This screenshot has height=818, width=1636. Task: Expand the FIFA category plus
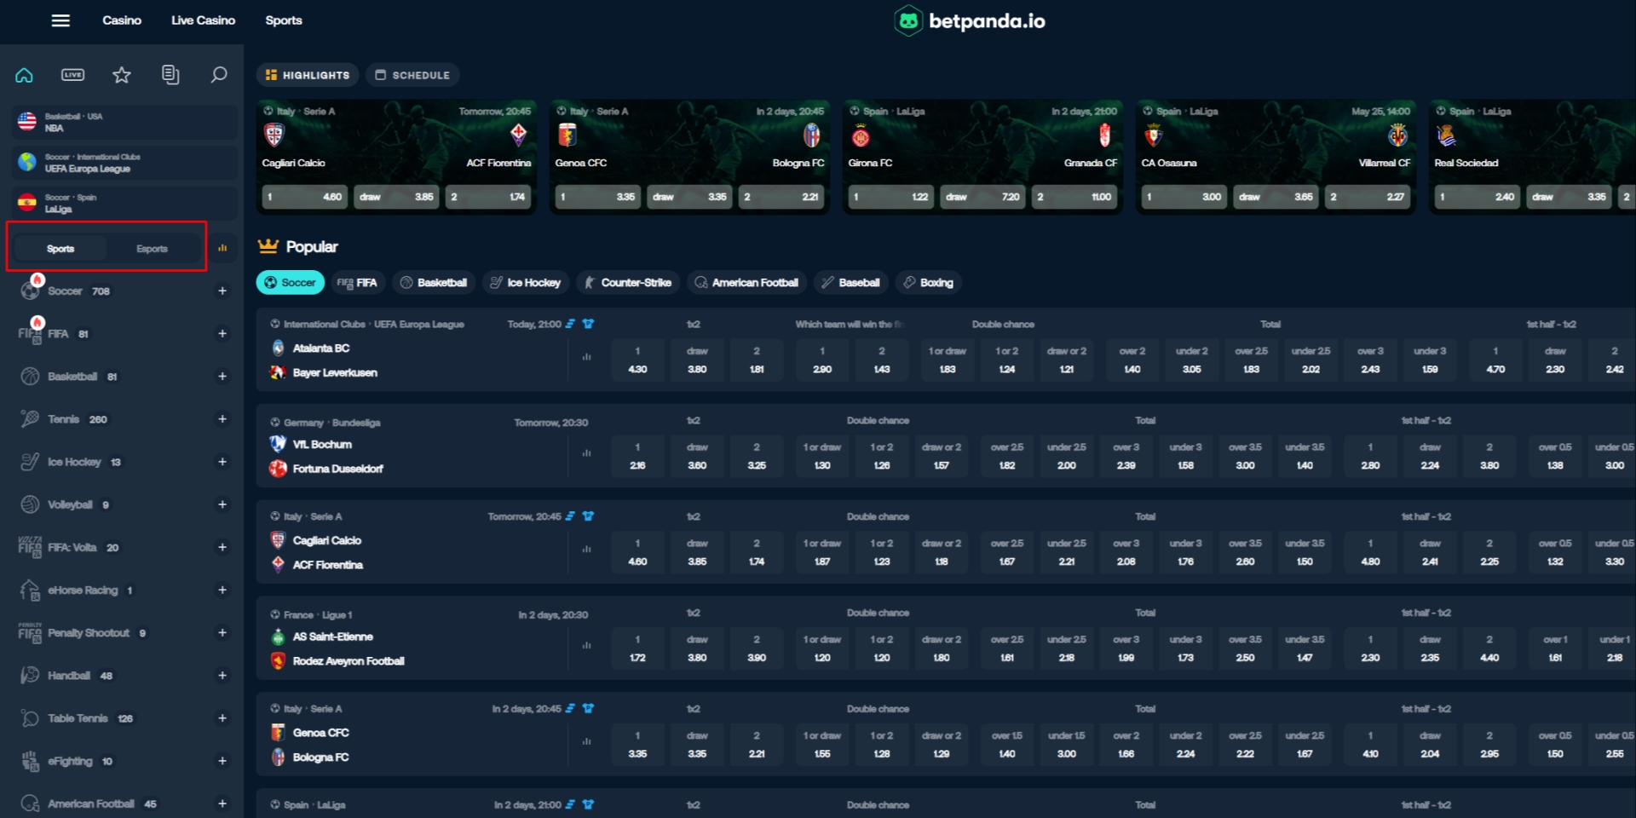click(x=222, y=333)
